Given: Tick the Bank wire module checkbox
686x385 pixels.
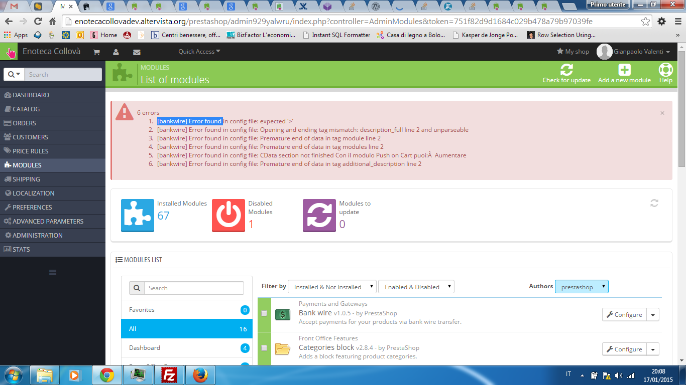Looking at the screenshot, I should coord(264,313).
